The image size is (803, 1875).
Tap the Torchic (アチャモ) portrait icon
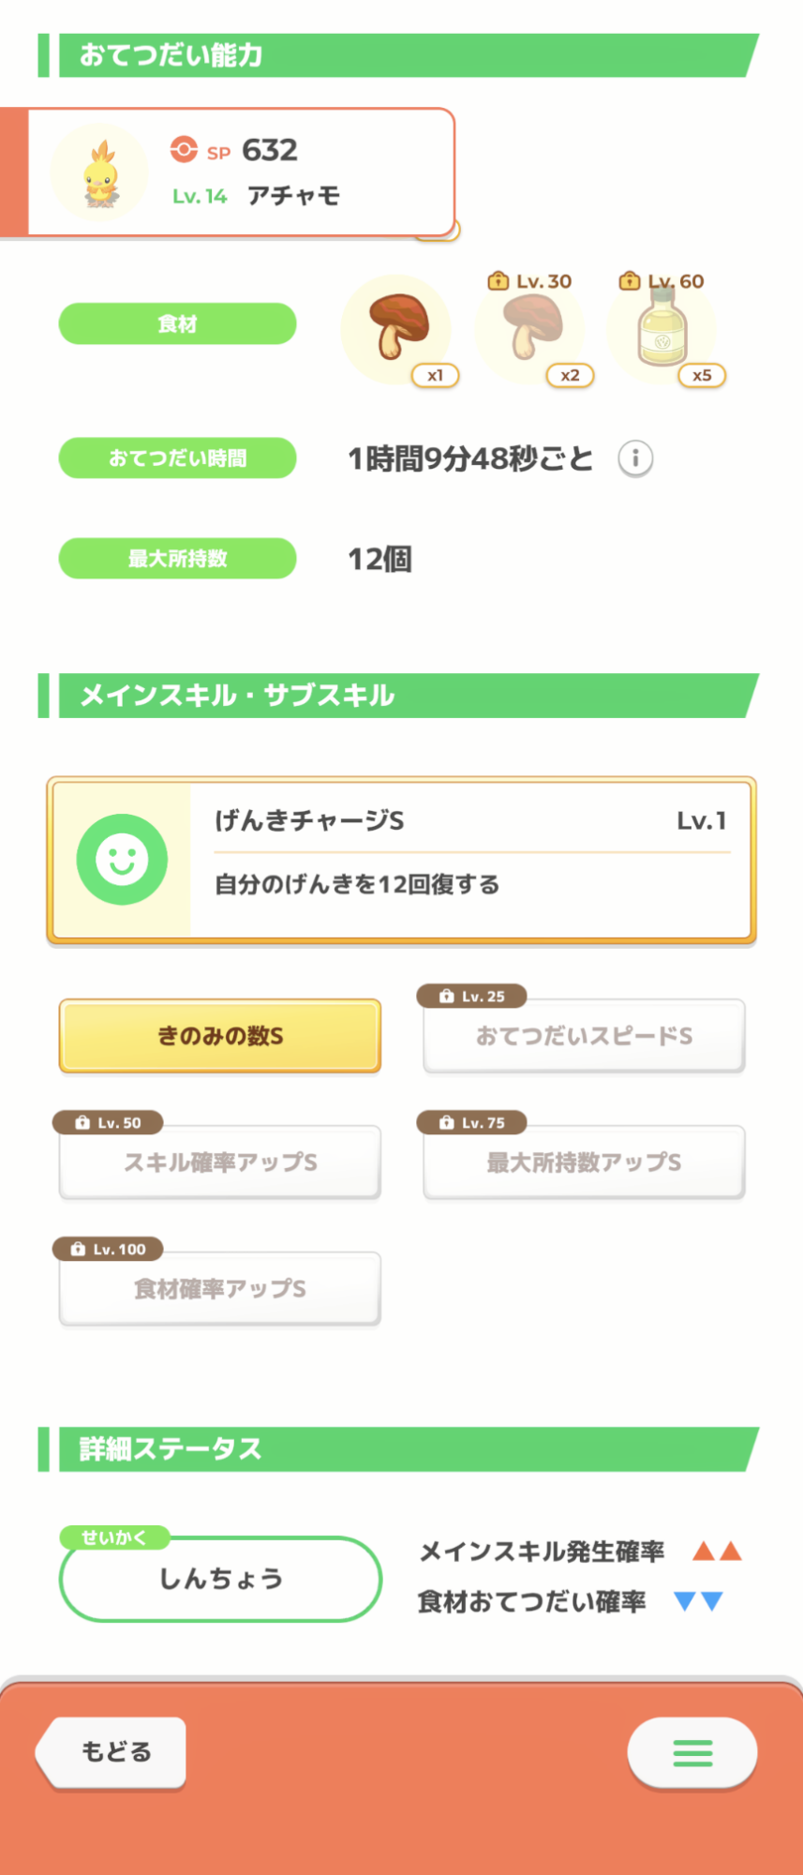tap(99, 173)
